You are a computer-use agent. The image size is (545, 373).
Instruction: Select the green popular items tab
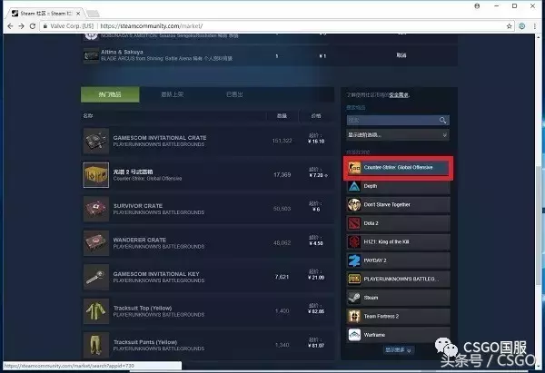pos(110,94)
